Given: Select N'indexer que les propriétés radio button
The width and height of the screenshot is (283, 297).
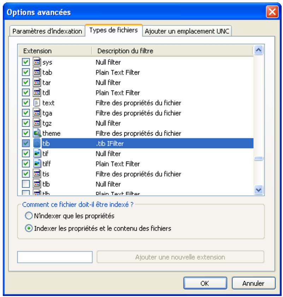Looking at the screenshot, I should [x=29, y=216].
